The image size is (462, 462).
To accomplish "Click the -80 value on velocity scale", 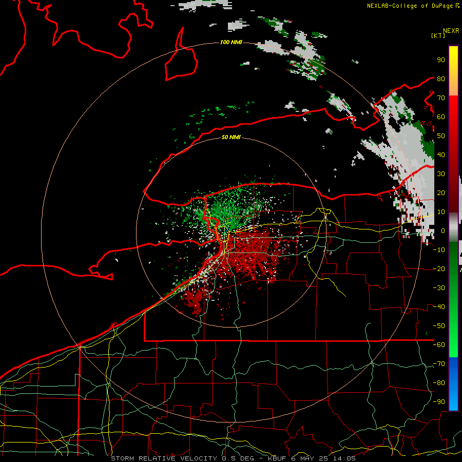I will (439, 383).
